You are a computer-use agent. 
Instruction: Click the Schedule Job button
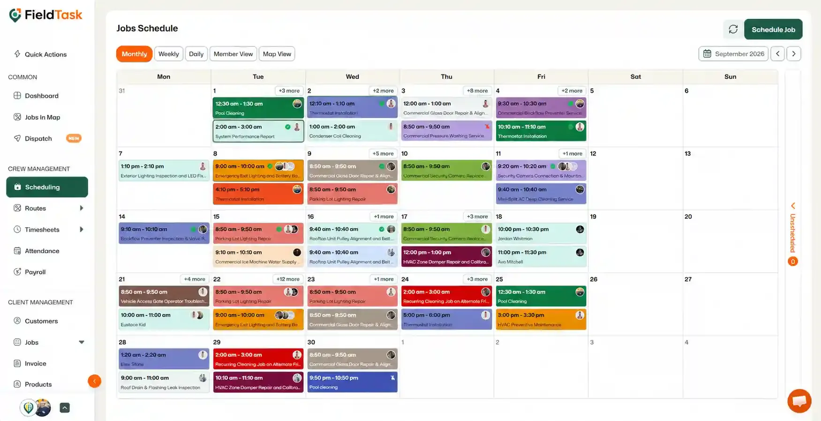773,29
